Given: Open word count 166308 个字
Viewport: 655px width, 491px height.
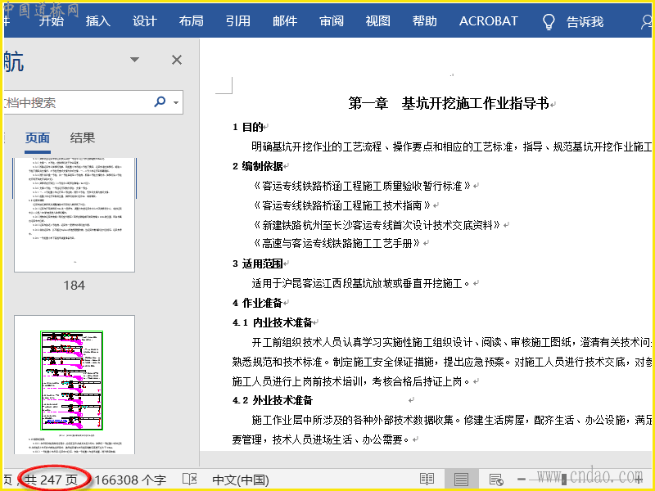Looking at the screenshot, I should tap(130, 480).
